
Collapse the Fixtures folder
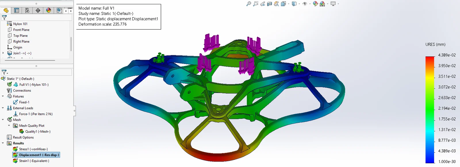coord(3,96)
